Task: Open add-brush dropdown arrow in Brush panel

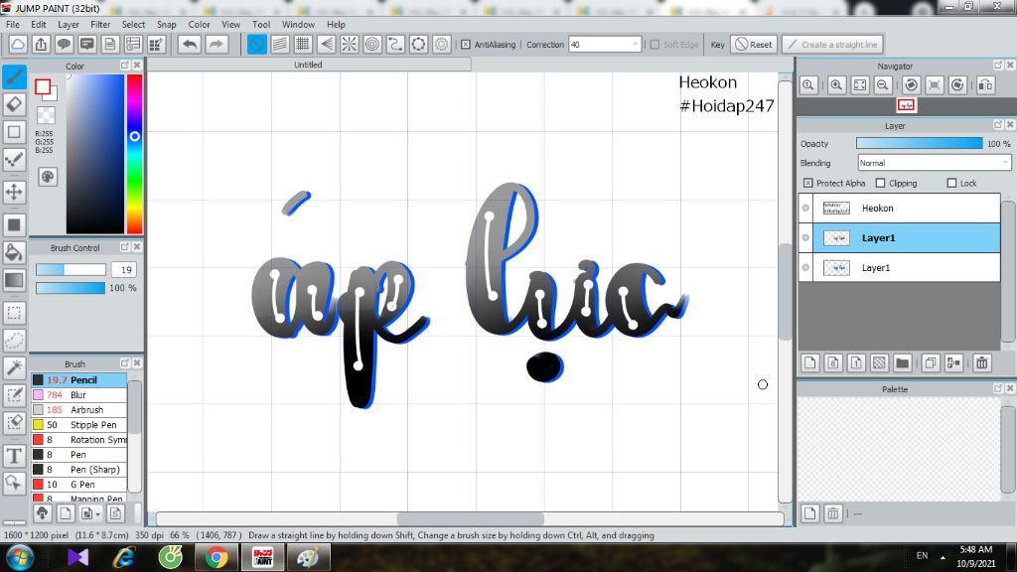Action: 97,513
